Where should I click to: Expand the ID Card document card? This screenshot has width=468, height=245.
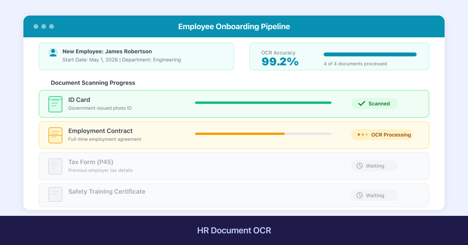(x=234, y=104)
